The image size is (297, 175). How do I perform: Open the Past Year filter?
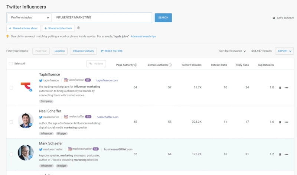41,51
